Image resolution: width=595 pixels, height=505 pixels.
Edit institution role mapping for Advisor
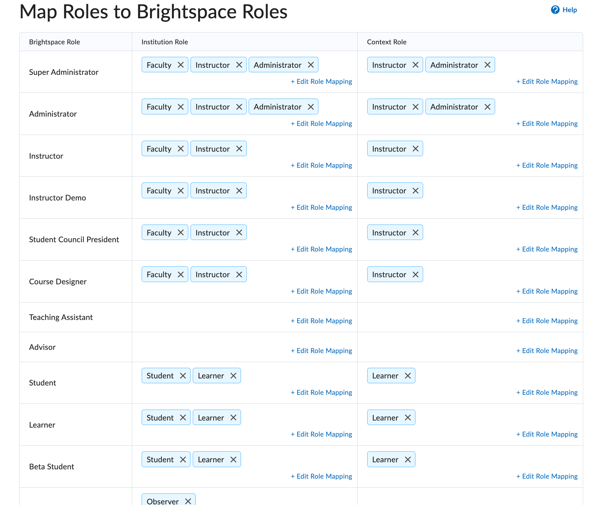(321, 351)
